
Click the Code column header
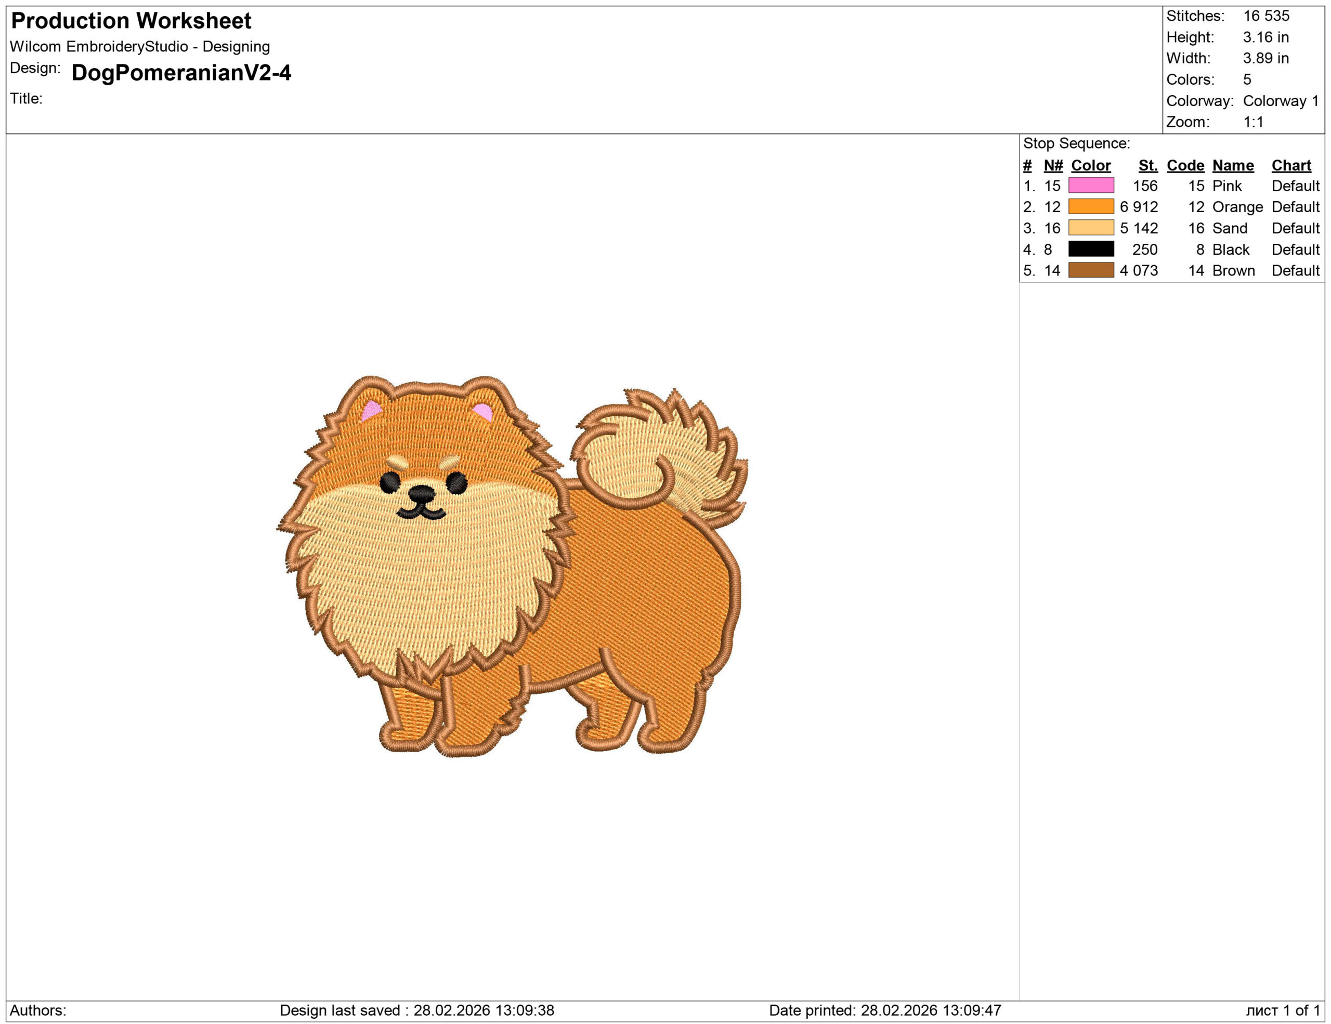point(1185,166)
